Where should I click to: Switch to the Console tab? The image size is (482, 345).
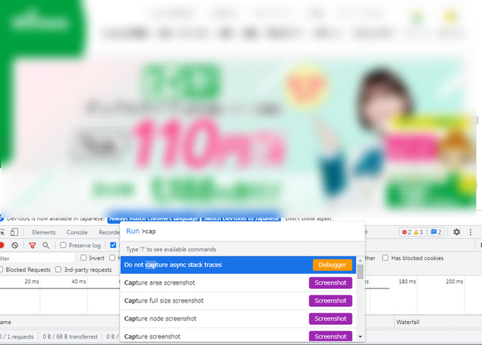[x=77, y=232]
